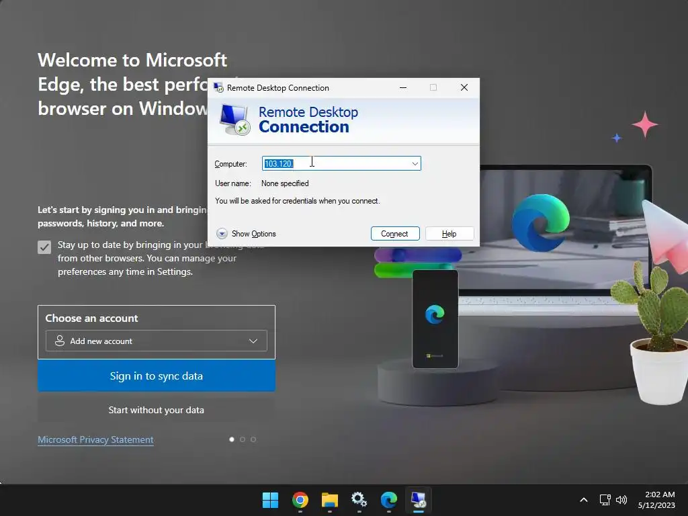Viewport: 688px width, 516px height.
Task: Show hidden tray icons chevron
Action: tap(584, 500)
